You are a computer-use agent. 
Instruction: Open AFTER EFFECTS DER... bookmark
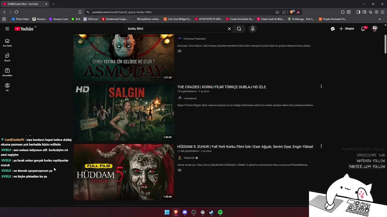pos(209,19)
